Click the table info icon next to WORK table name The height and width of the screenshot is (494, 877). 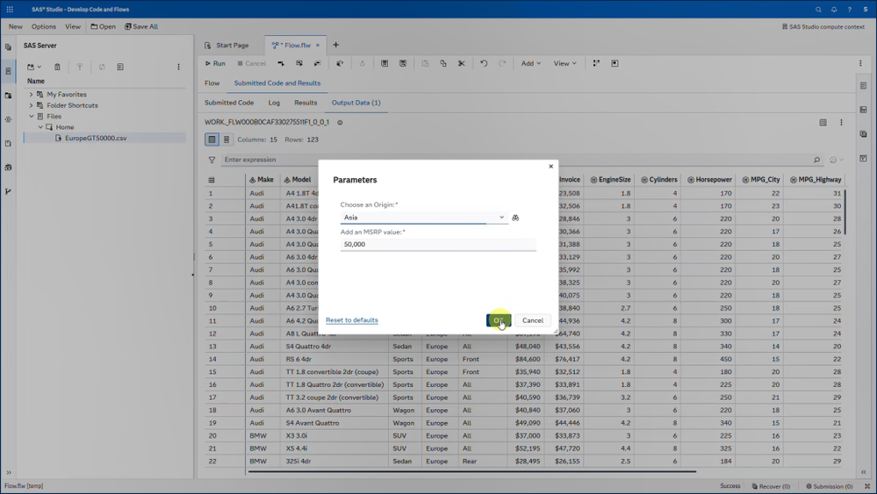(x=340, y=122)
